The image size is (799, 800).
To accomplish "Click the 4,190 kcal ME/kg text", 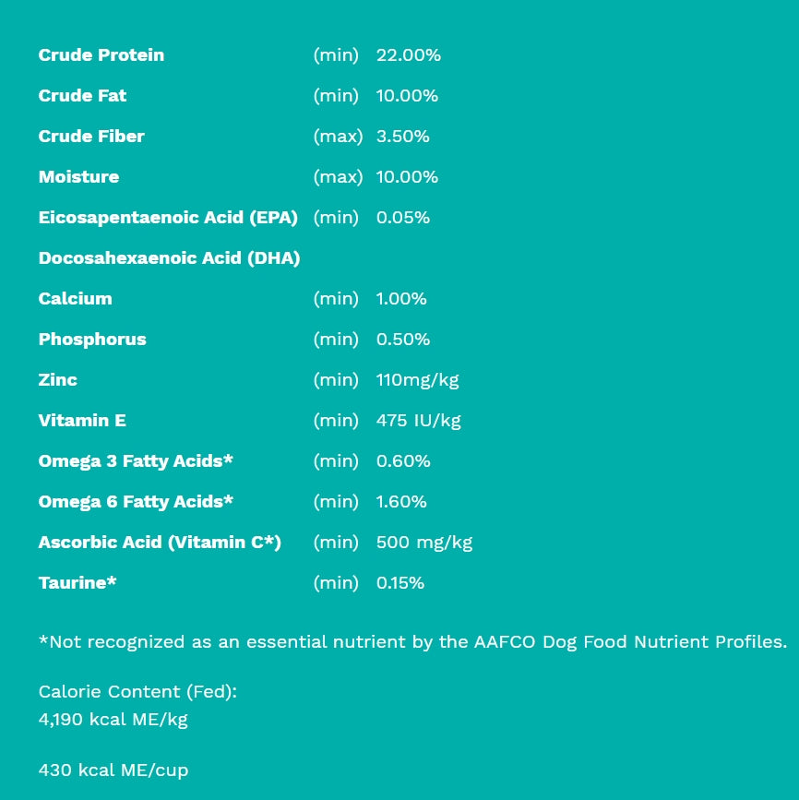I will (x=113, y=719).
